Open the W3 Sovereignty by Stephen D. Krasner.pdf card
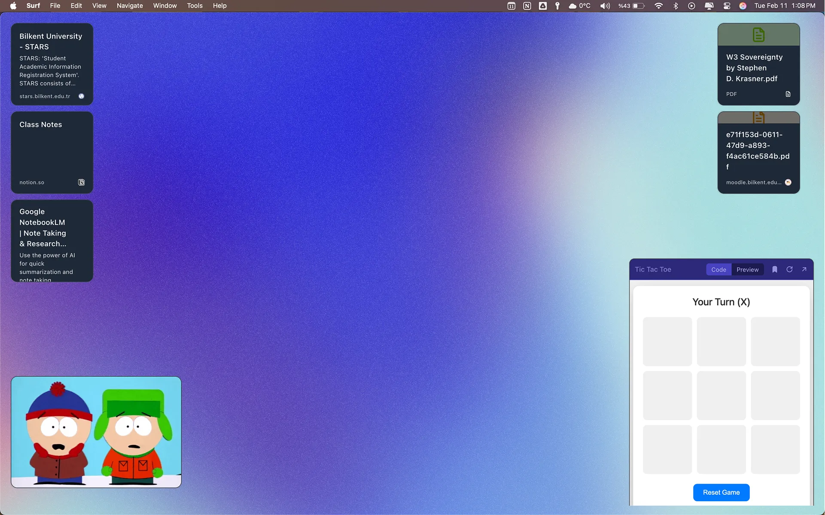This screenshot has width=825, height=515. tap(758, 64)
